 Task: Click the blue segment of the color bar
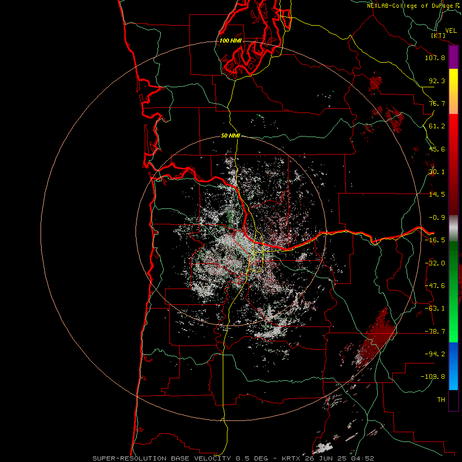point(453,366)
